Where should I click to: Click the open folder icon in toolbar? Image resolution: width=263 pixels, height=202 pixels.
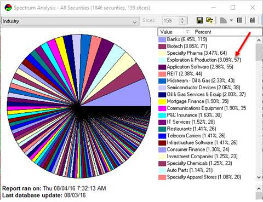pyautogui.click(x=209, y=20)
